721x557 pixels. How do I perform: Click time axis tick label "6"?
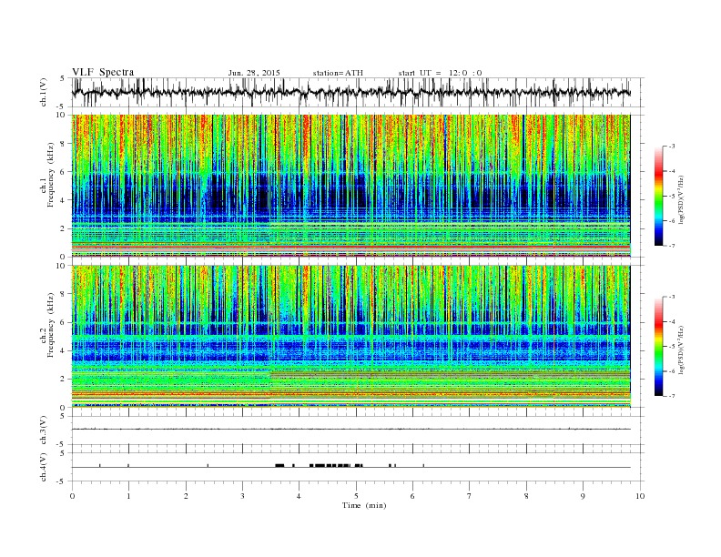(413, 496)
